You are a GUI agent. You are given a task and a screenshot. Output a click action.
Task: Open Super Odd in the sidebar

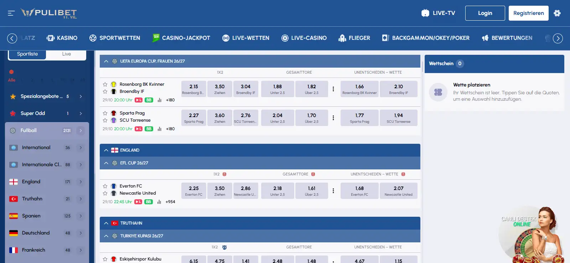click(47, 114)
